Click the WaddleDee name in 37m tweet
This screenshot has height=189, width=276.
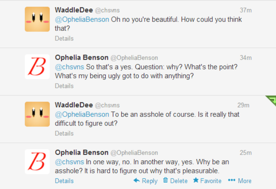coord(74,10)
